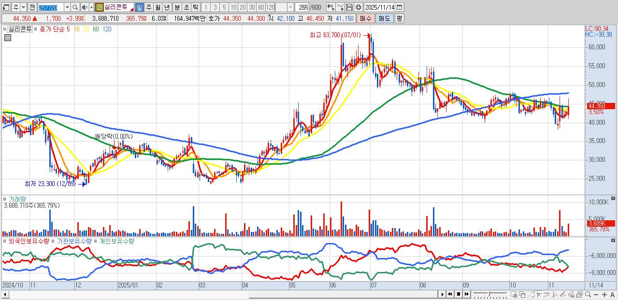Click the 매도 sell button
Screen dimensions: 618x300
384,18
